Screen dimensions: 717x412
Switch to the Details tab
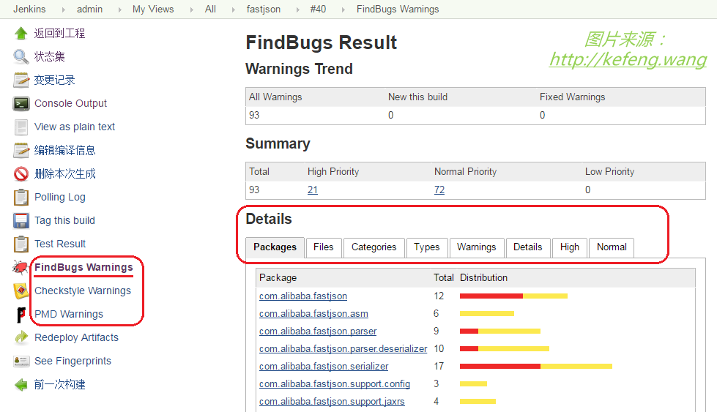pyautogui.click(x=528, y=247)
